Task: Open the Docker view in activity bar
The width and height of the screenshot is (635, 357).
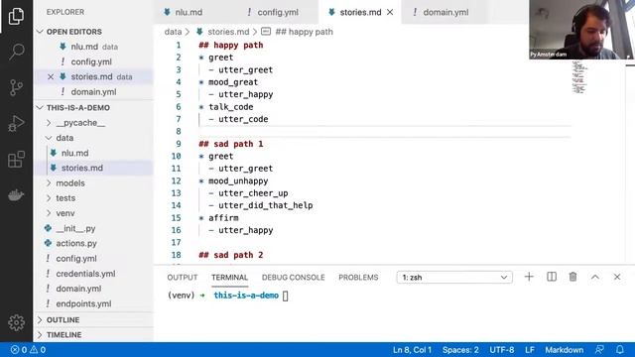Action: click(x=16, y=195)
